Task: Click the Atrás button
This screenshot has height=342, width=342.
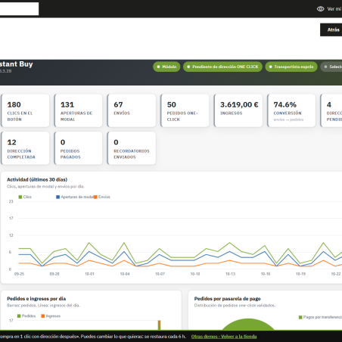Action: (331, 30)
